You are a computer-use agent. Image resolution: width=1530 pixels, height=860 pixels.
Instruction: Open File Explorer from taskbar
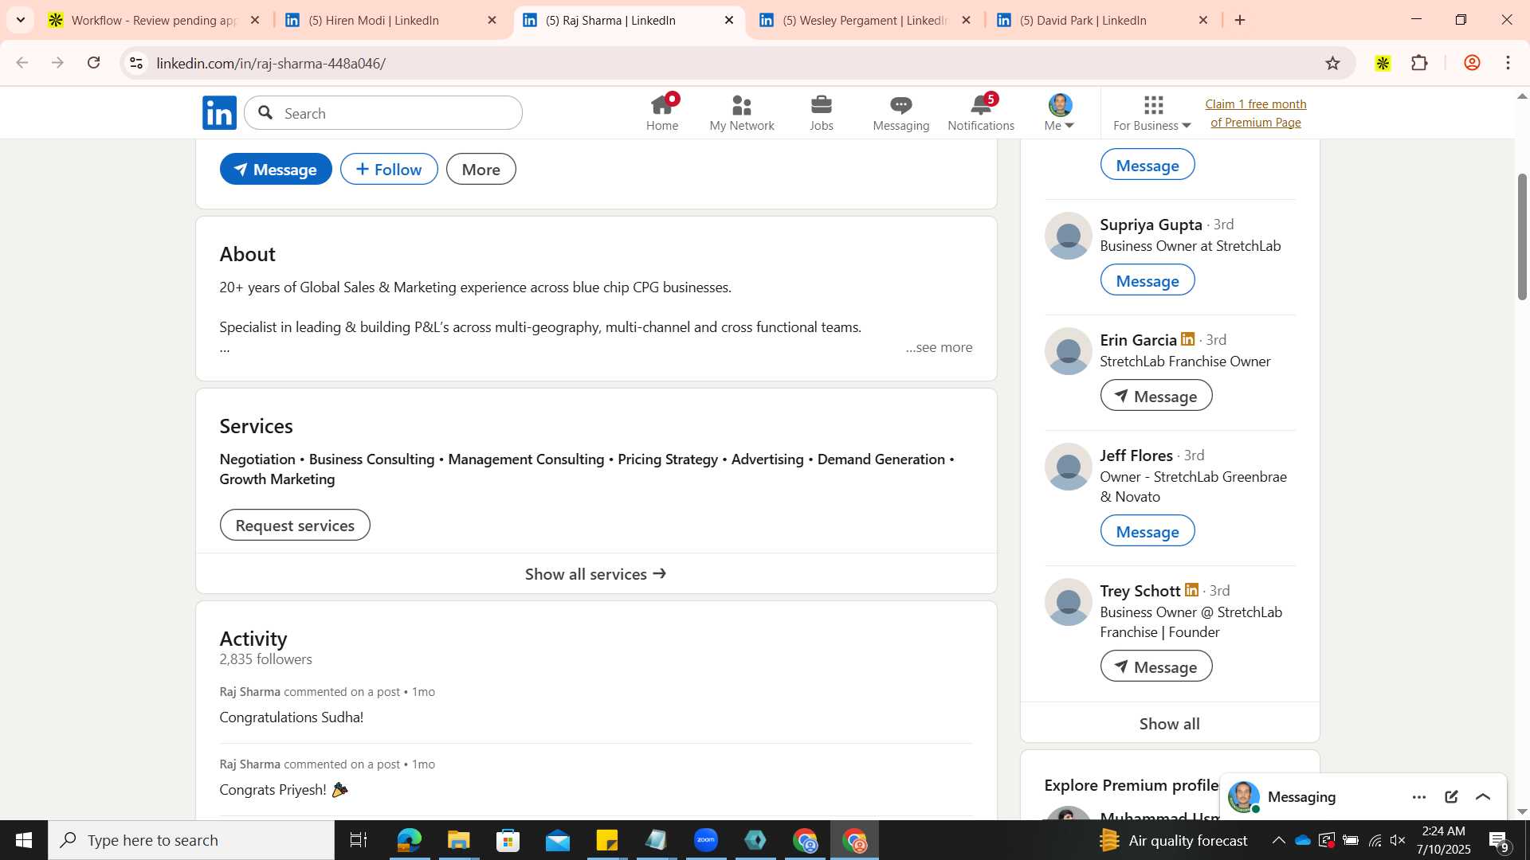pyautogui.click(x=458, y=840)
